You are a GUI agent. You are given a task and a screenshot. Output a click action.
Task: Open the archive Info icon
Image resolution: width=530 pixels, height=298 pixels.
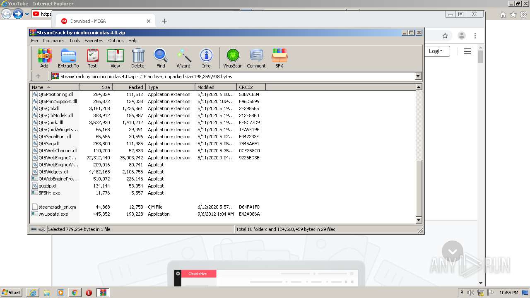(x=206, y=58)
